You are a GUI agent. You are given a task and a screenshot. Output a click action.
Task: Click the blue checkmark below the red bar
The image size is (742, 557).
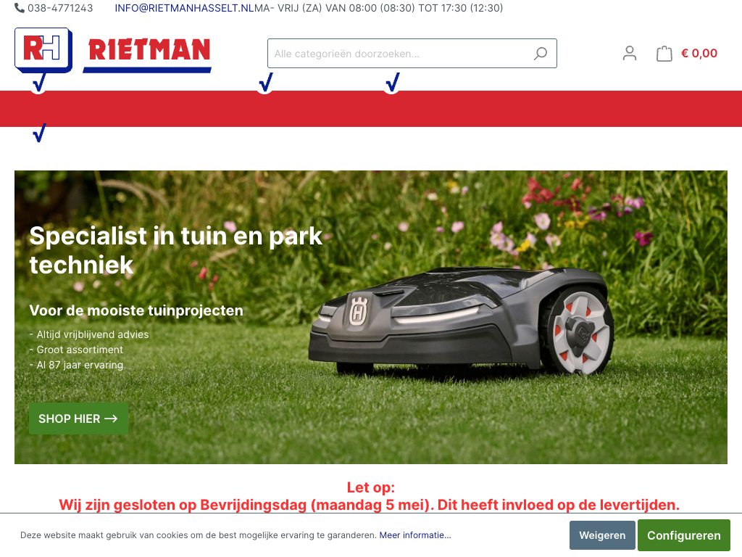[39, 133]
